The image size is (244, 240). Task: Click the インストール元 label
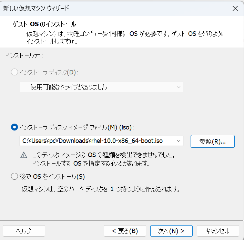(24, 55)
